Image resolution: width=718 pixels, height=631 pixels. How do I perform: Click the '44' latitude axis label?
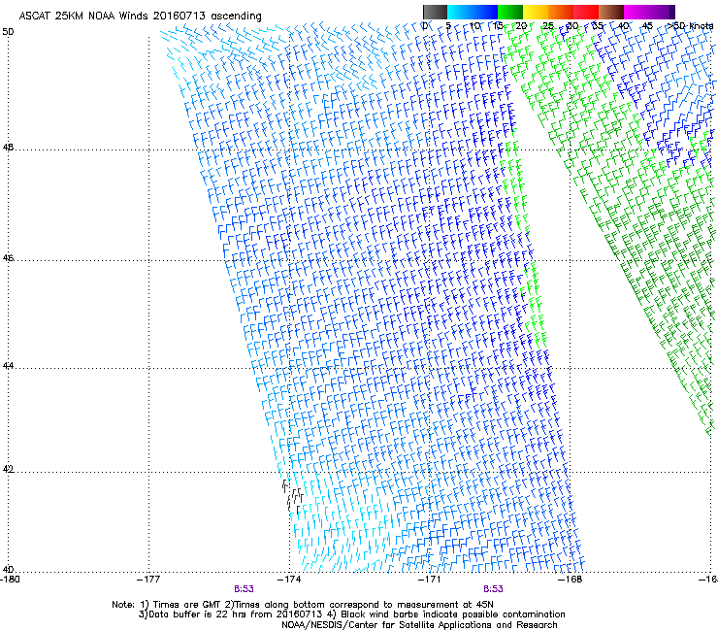click(x=8, y=366)
